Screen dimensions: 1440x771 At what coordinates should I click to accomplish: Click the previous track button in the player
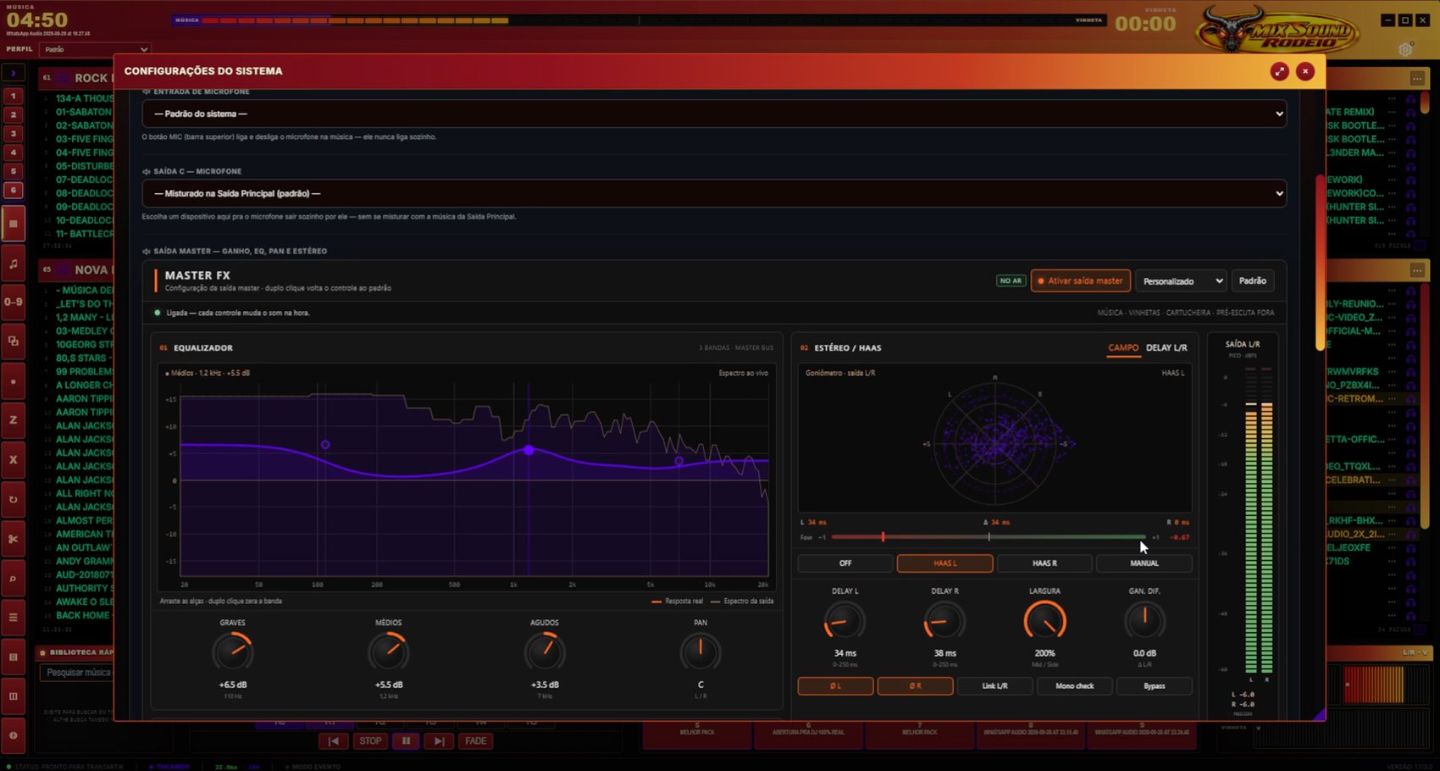pyautogui.click(x=334, y=740)
